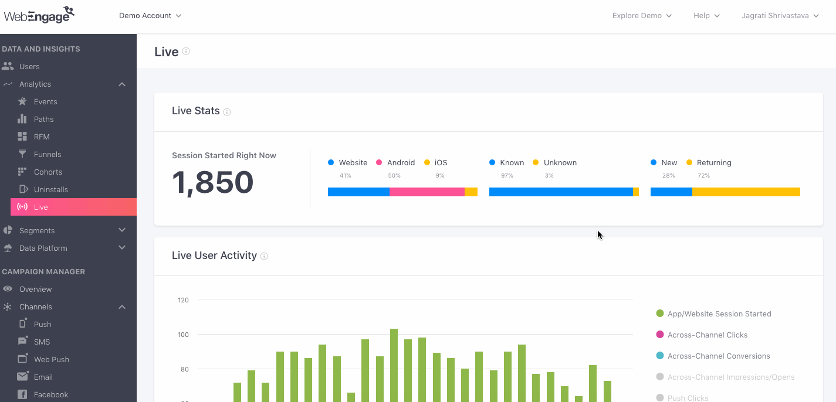Click info icon beside Live heading
The image size is (836, 402).
point(186,51)
